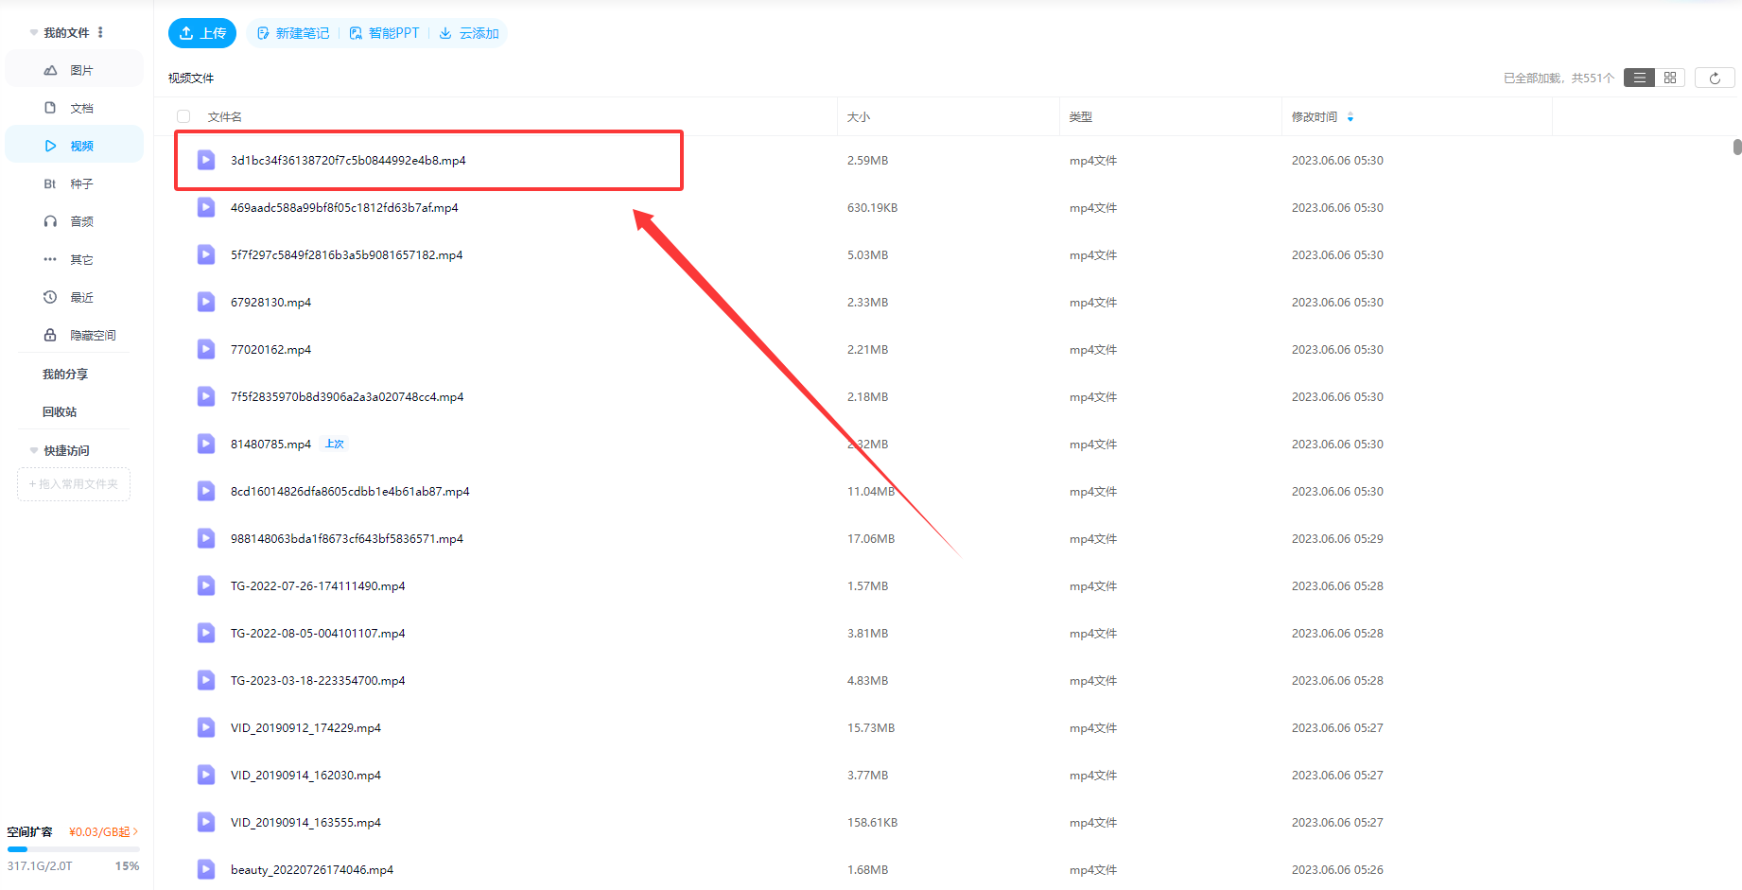Click the 上次 tag next to 81480785.mp4
This screenshot has height=890, width=1742.
click(335, 444)
